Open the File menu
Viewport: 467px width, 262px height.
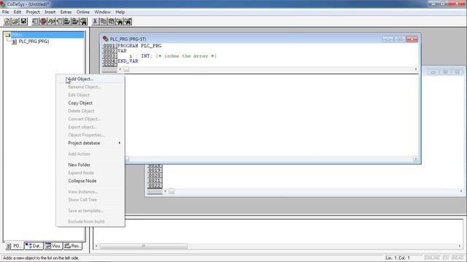[x=5, y=12]
